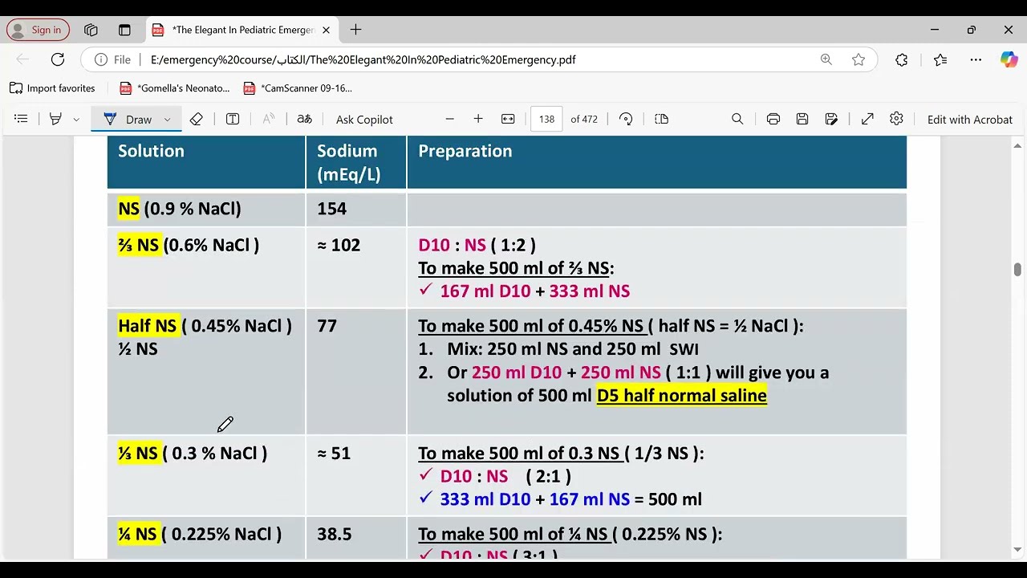Click highlighted D5 half normal saline text
The image size is (1027, 578).
682,395
